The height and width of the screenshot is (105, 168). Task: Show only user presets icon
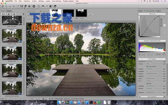point(14,14)
